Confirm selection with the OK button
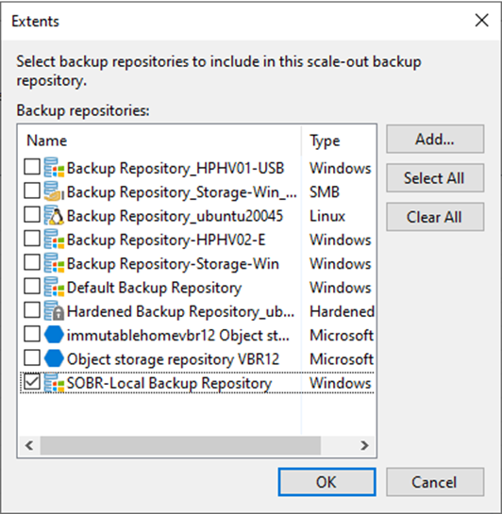Viewport: 502px width, 514px height. (x=326, y=482)
